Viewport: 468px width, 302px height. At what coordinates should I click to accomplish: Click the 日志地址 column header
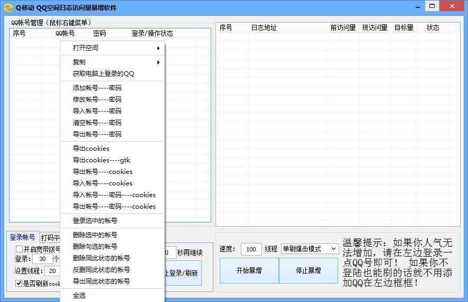(x=287, y=28)
